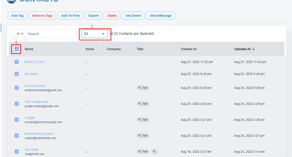Toggle the select-all contacts header checkbox

(x=17, y=49)
